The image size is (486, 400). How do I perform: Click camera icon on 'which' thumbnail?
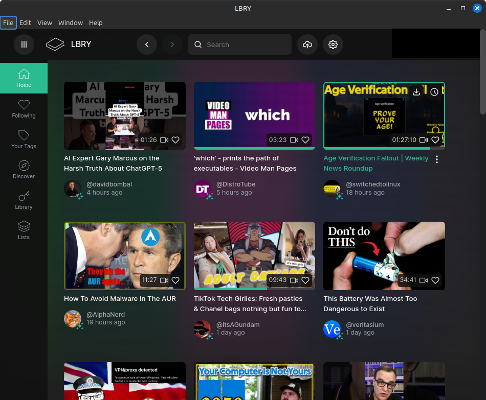(294, 140)
